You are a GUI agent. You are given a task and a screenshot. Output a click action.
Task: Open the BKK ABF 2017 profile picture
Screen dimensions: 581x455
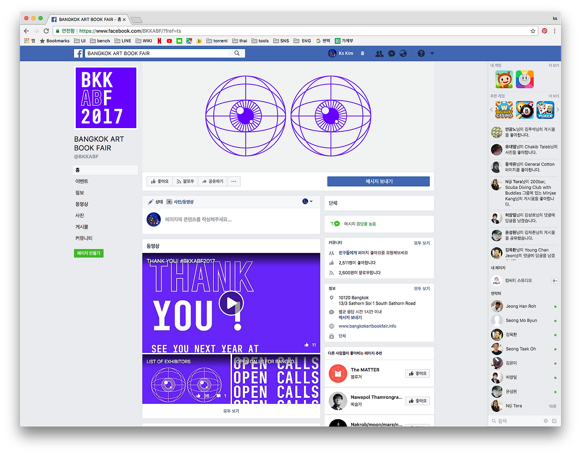pyautogui.click(x=106, y=98)
